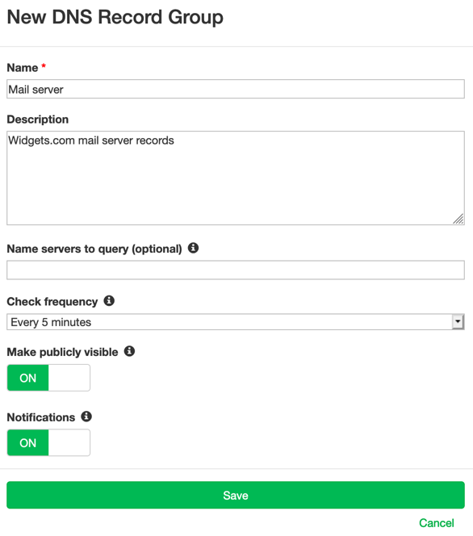Click the Cancel link

437,523
